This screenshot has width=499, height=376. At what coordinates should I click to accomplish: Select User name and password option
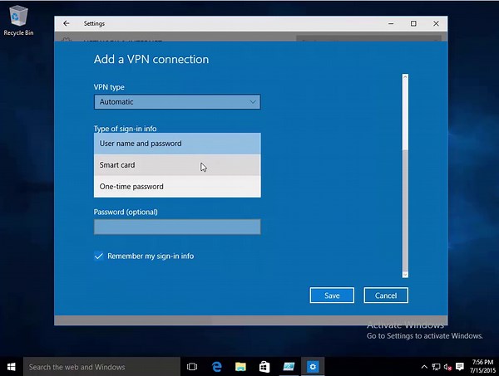(x=177, y=144)
